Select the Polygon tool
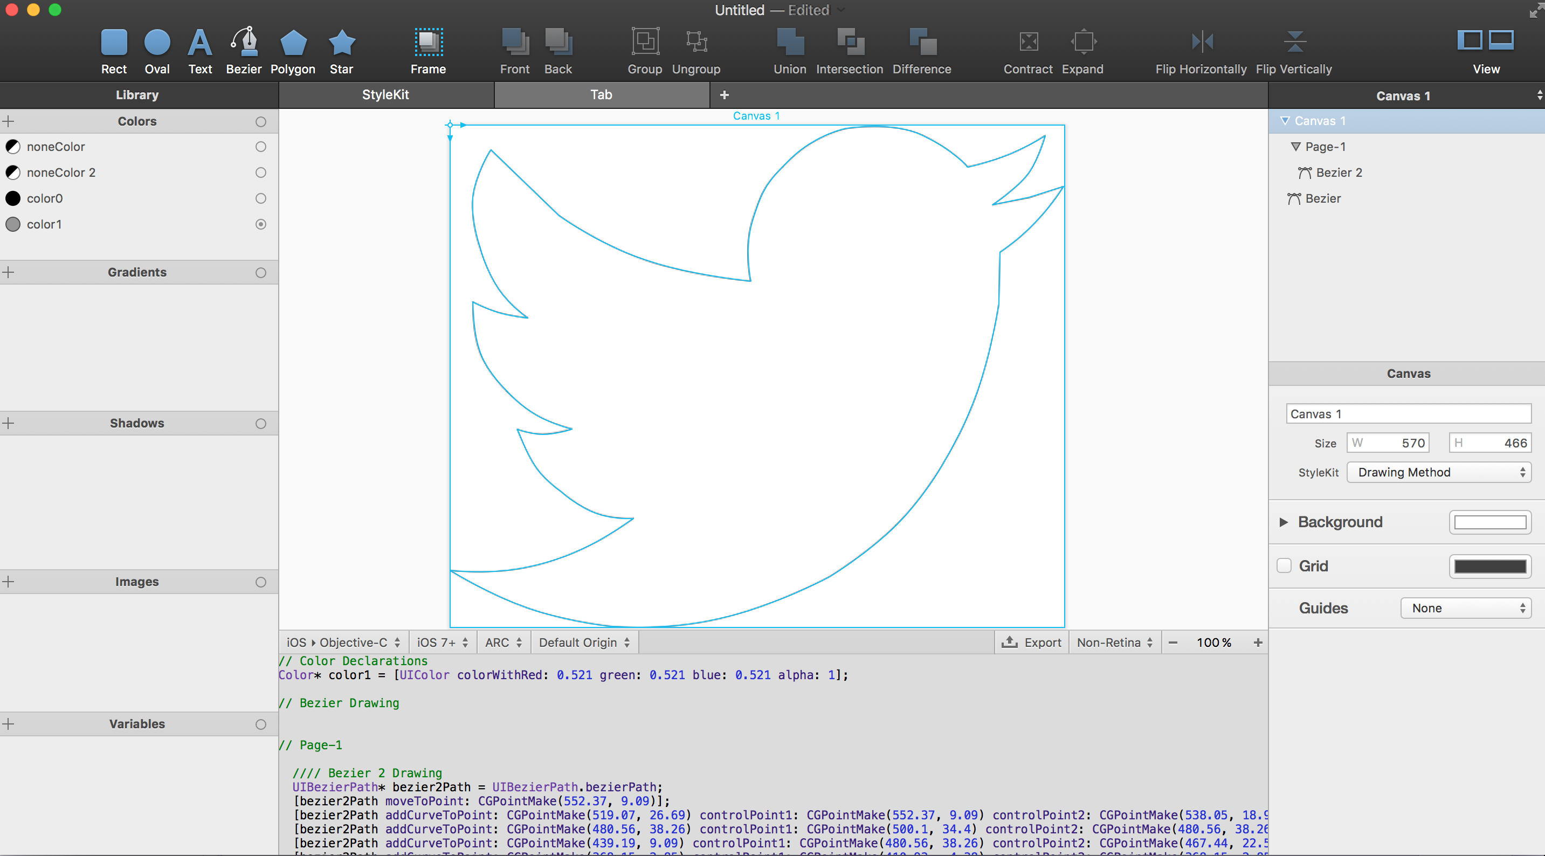1545x856 pixels. pos(293,43)
